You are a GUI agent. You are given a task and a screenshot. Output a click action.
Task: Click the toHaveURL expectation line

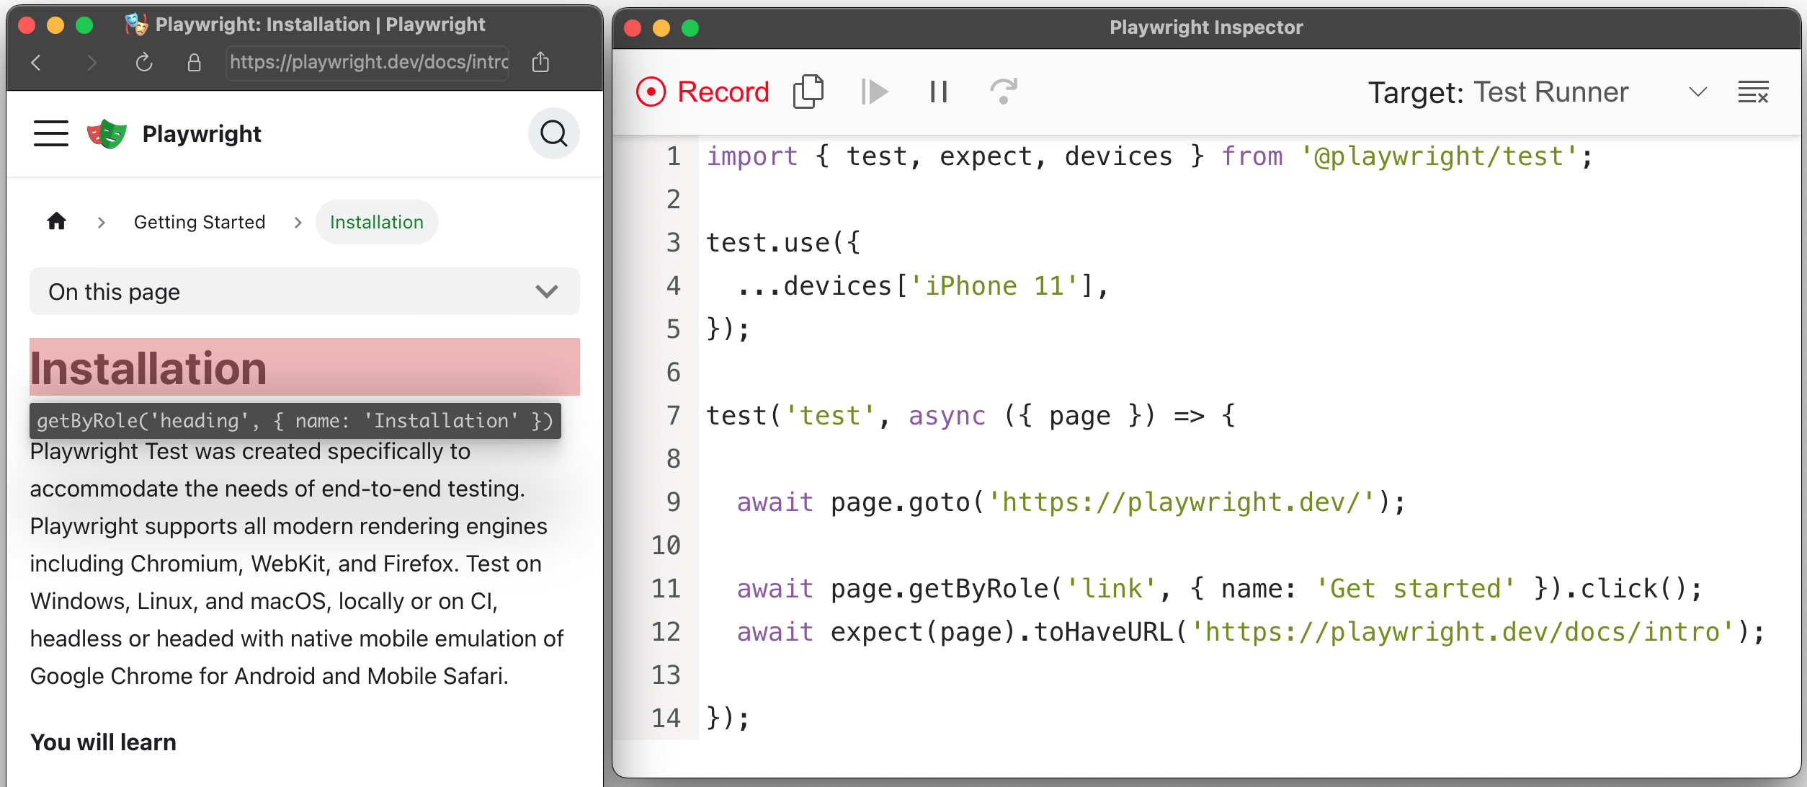(x=1251, y=632)
